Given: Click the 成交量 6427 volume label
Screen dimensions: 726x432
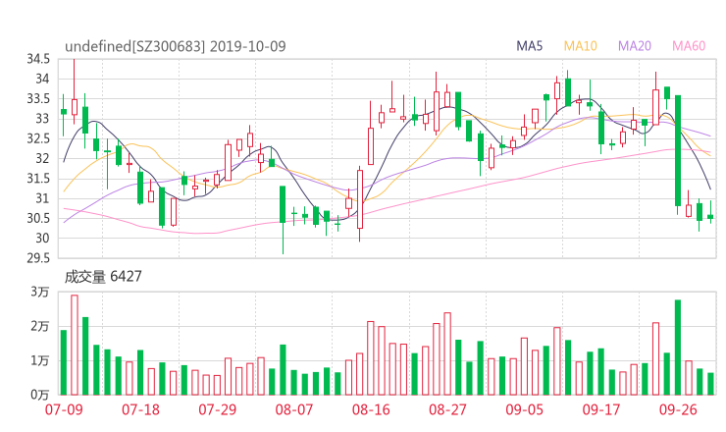Looking at the screenshot, I should point(103,277).
